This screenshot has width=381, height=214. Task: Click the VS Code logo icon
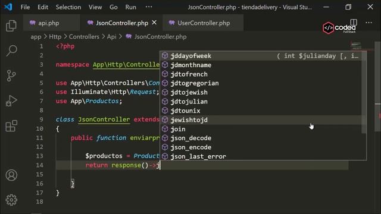coord(8,7)
